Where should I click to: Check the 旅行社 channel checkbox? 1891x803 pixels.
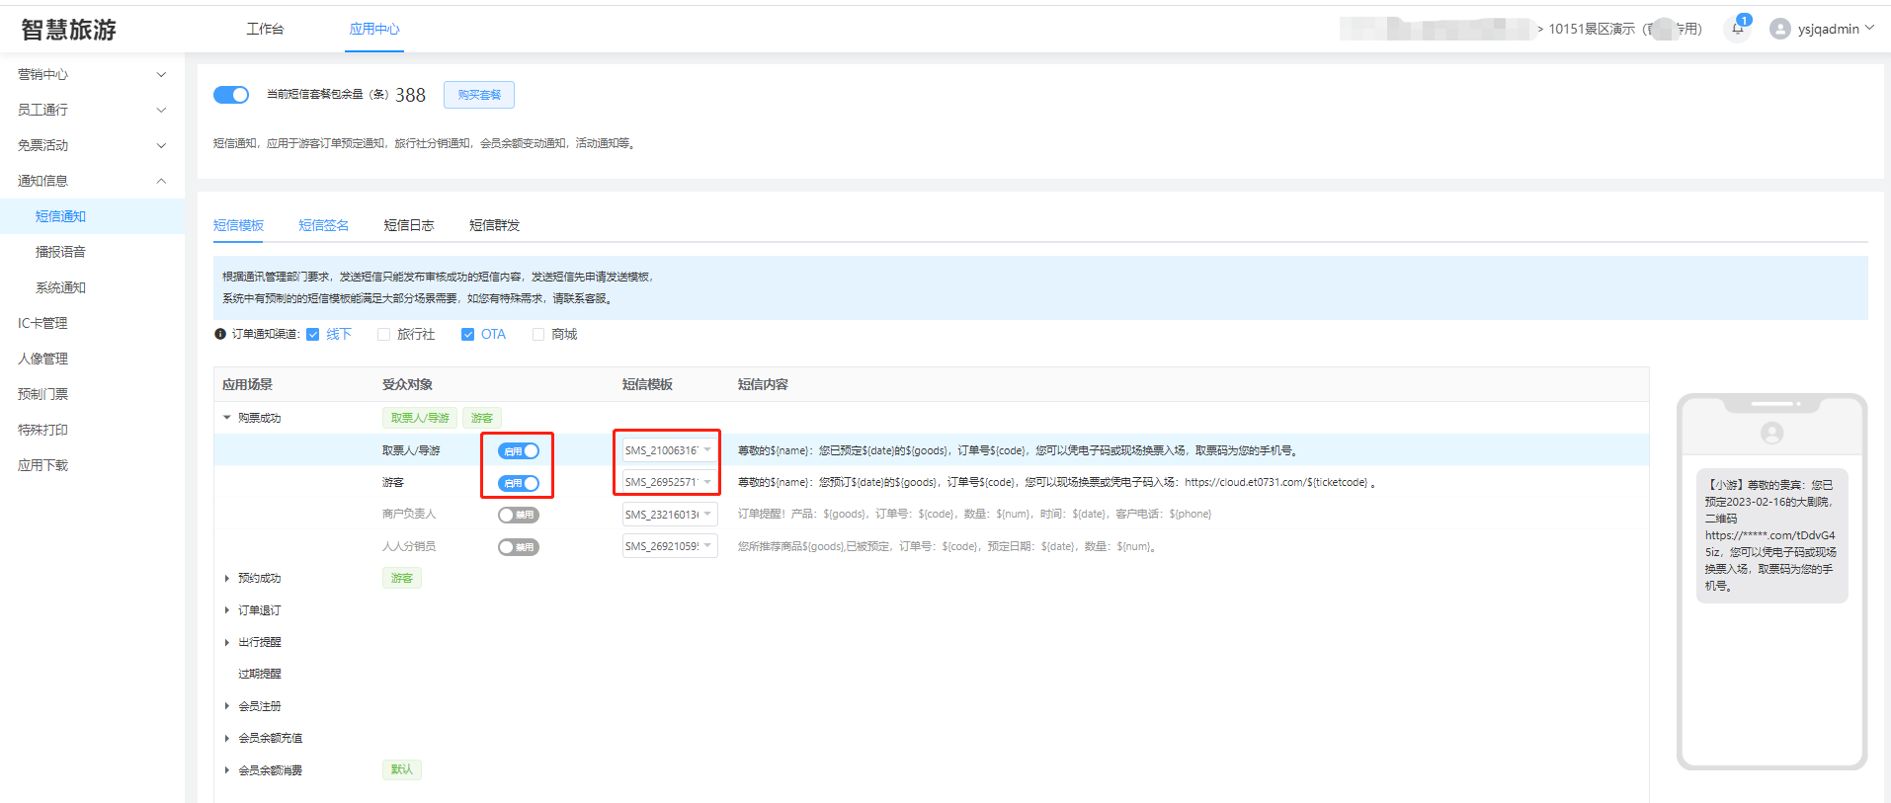(384, 335)
